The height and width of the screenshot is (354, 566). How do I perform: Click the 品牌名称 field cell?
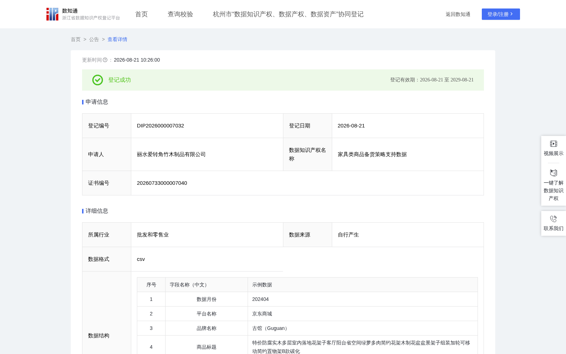pos(207,328)
